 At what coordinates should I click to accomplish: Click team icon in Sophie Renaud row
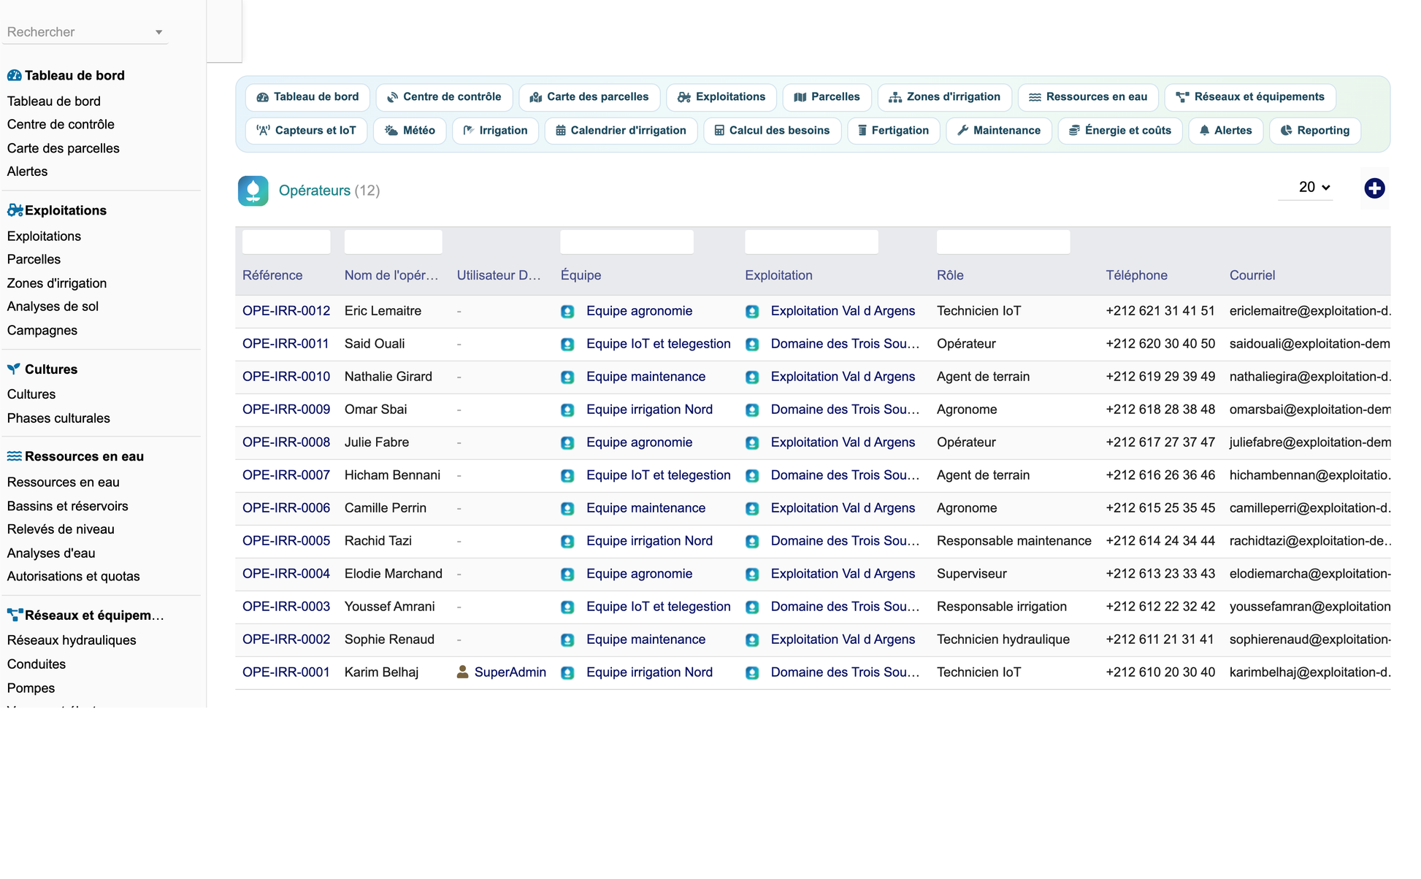[x=567, y=640]
